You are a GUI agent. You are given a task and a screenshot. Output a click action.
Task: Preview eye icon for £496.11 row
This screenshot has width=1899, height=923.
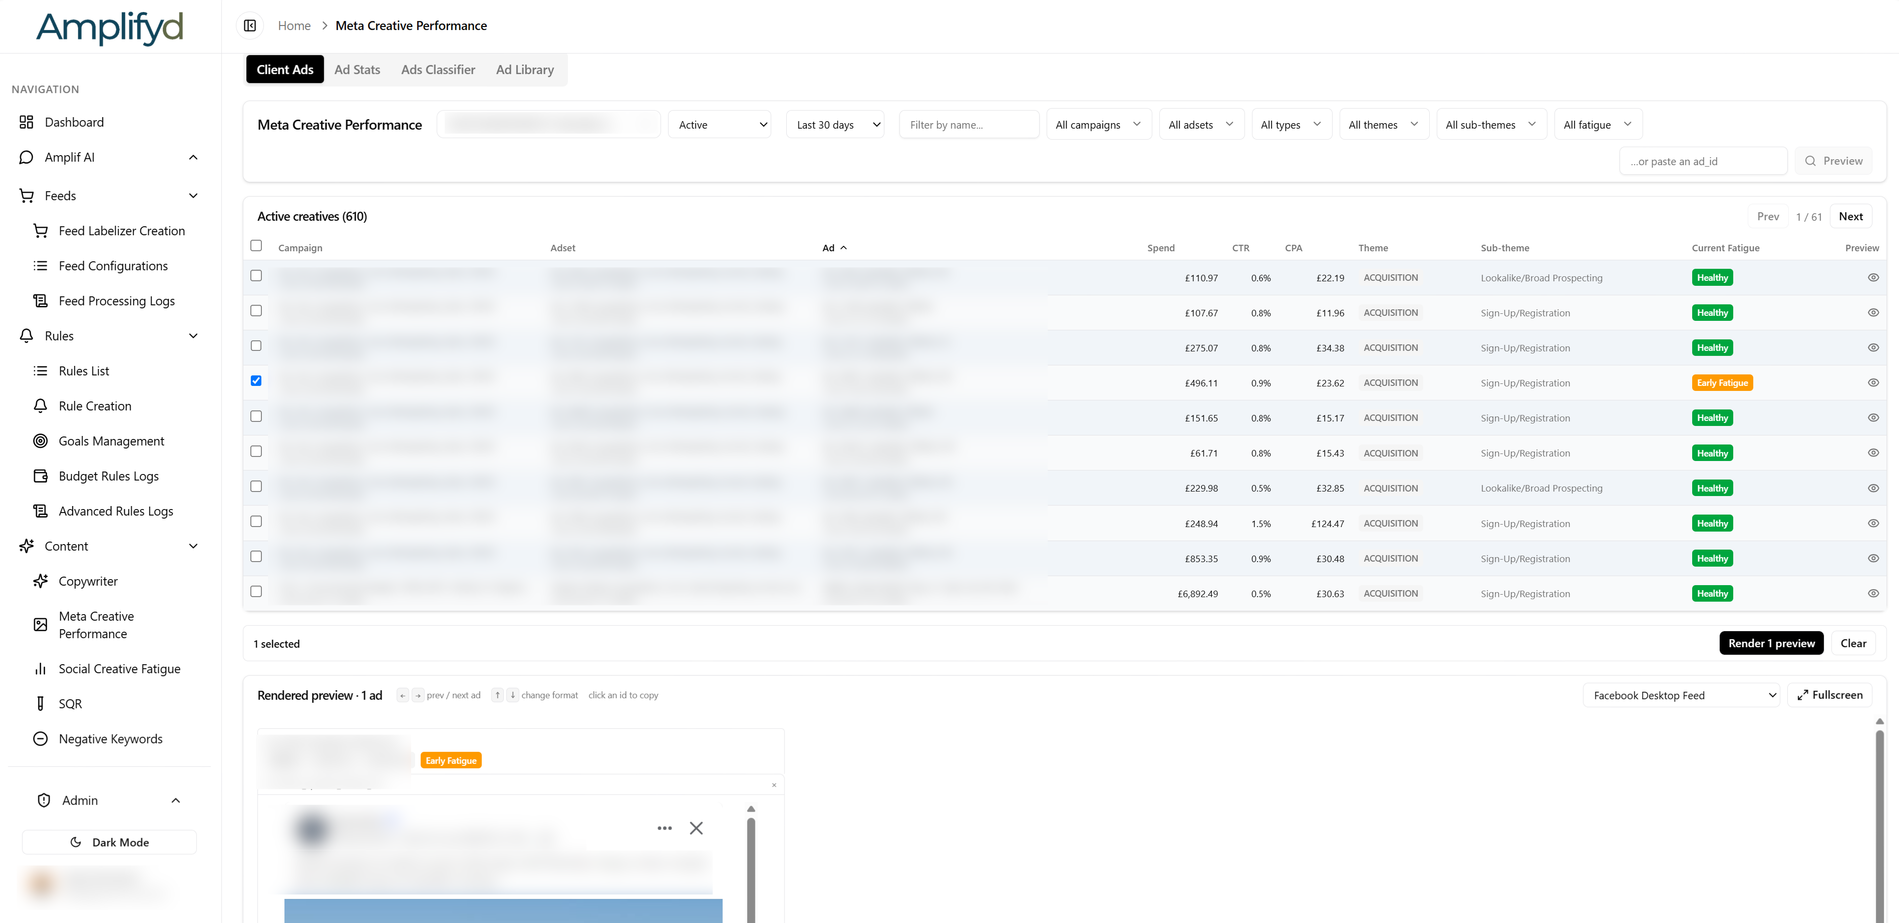coord(1873,383)
